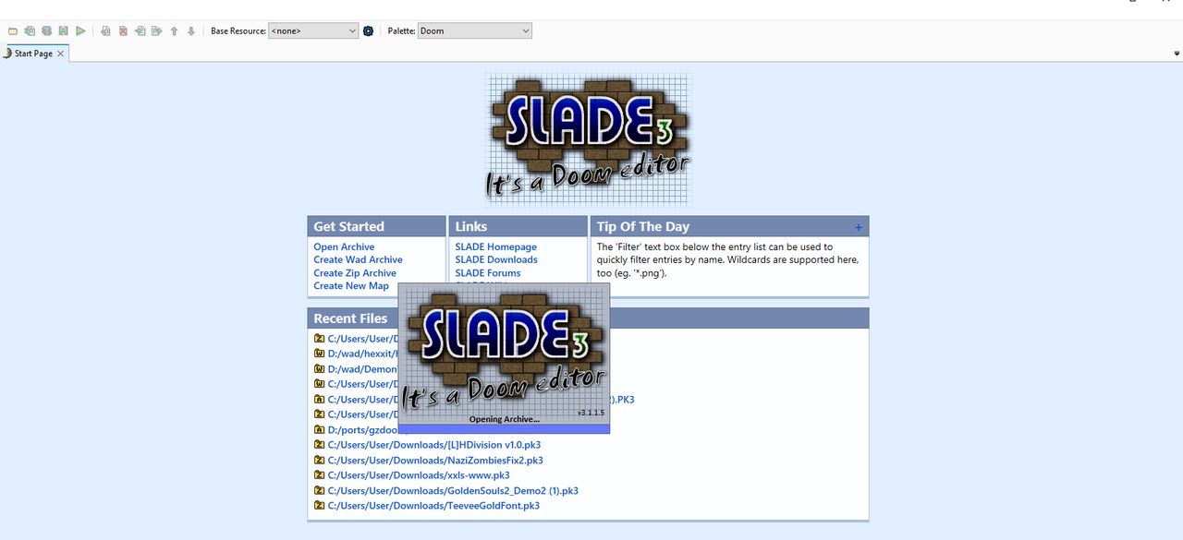Screen dimensions: 1183x540
Task: Open the SLADE Forums link
Action: tap(488, 273)
